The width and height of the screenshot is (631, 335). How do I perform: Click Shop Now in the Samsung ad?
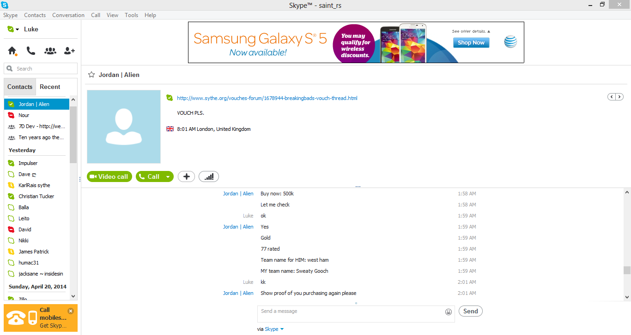click(x=471, y=42)
